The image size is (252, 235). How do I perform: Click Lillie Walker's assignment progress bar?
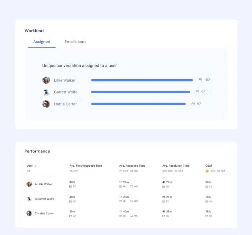[x=142, y=80]
